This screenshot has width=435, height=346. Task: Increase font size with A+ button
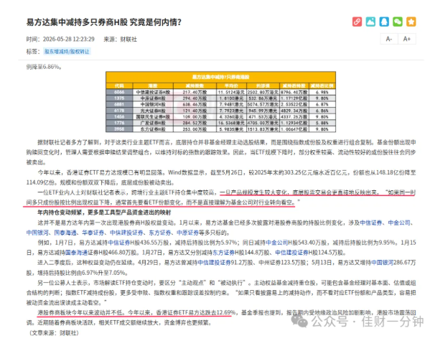(407, 39)
